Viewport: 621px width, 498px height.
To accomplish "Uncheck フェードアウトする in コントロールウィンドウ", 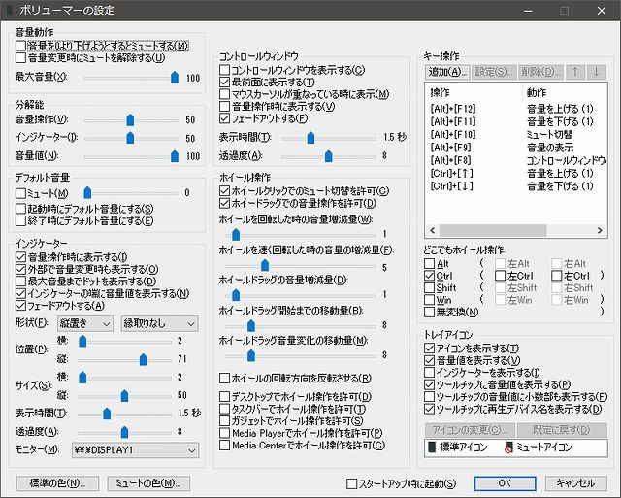I will (225, 118).
